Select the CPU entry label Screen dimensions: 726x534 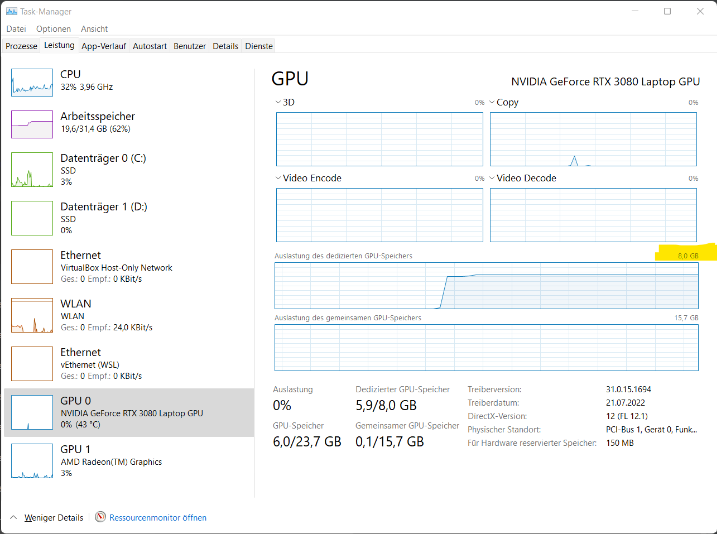pyautogui.click(x=70, y=74)
